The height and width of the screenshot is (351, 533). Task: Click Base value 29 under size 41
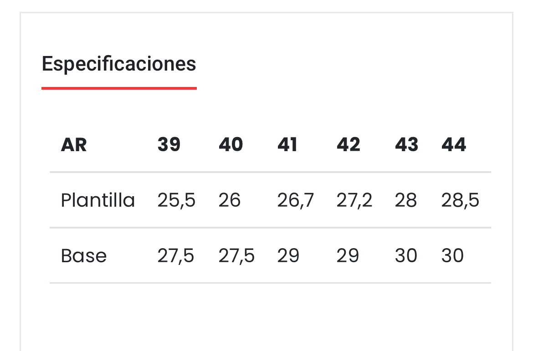pyautogui.click(x=288, y=255)
